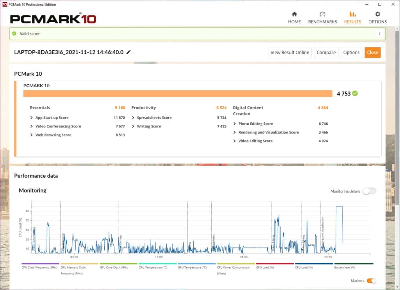Select the CPU Power Consumption legend swatch

point(236,264)
